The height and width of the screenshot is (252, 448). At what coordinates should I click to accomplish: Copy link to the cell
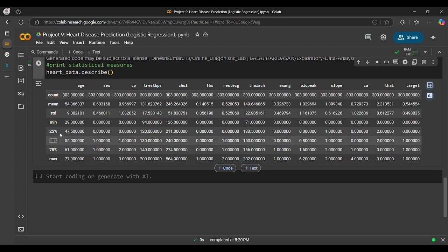coord(386,62)
